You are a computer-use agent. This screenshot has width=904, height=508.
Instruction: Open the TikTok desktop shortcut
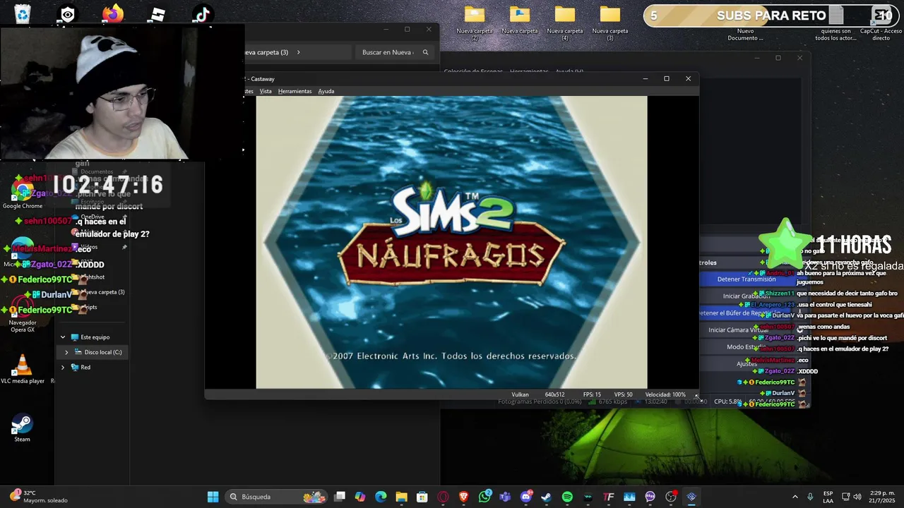click(203, 14)
